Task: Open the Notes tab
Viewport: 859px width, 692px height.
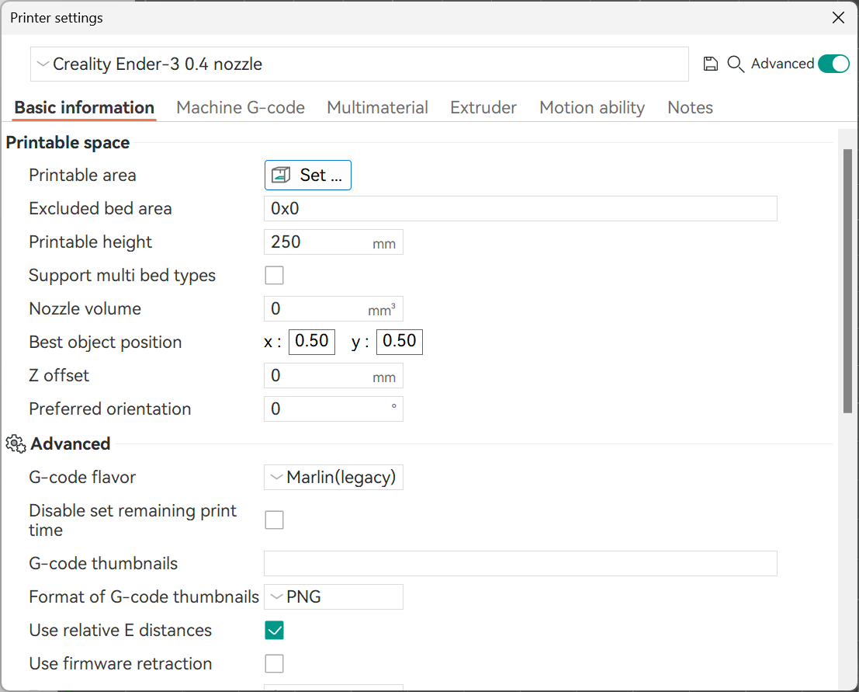Action: pyautogui.click(x=691, y=107)
